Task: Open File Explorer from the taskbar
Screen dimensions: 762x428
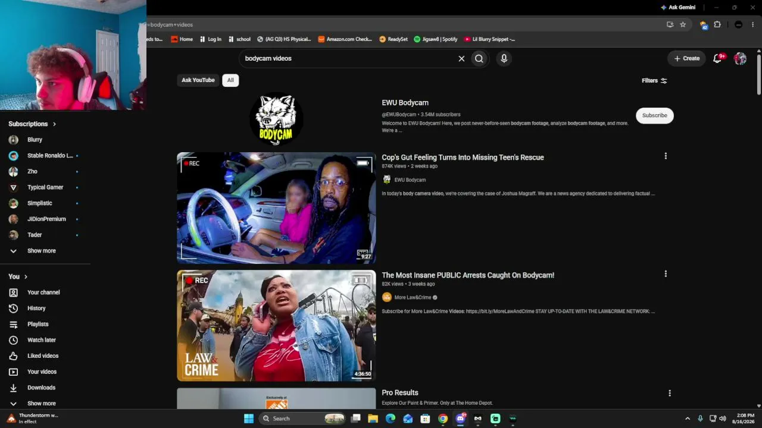Action: pos(373,418)
